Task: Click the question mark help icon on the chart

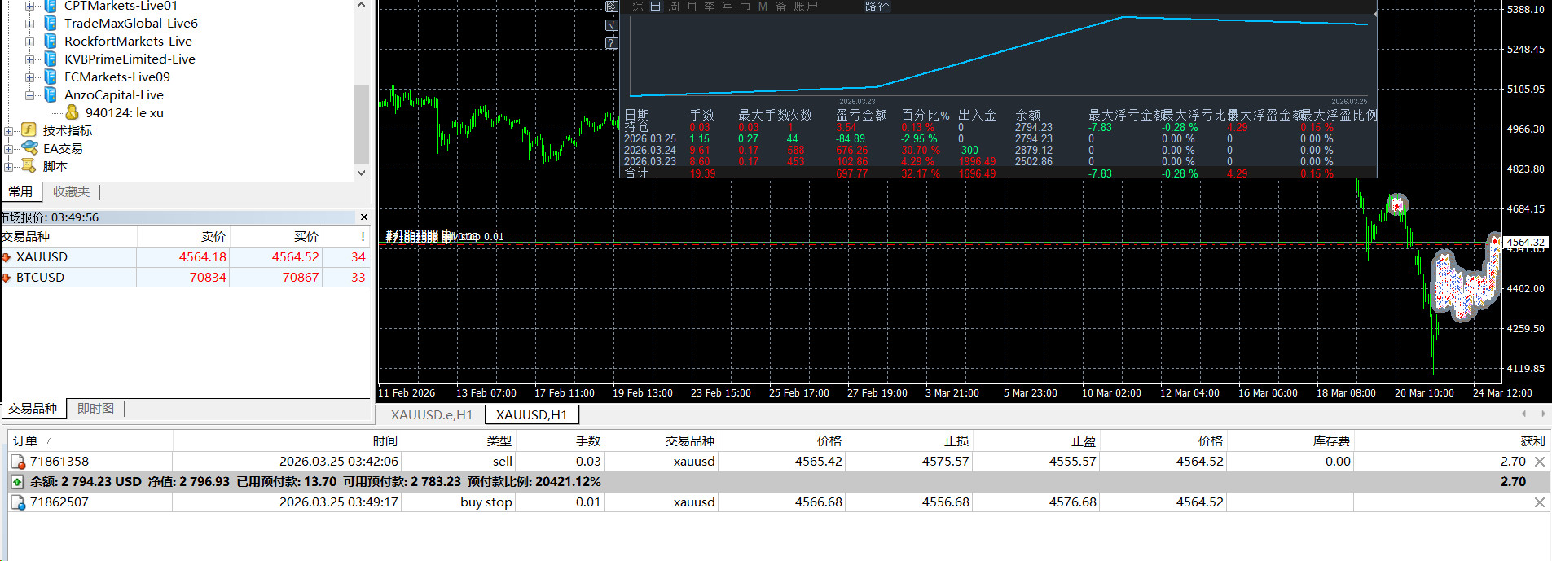Action: (x=612, y=43)
